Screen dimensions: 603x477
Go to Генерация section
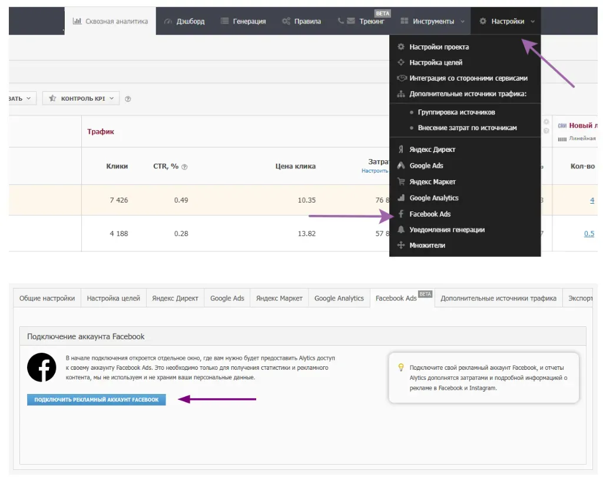(x=243, y=21)
